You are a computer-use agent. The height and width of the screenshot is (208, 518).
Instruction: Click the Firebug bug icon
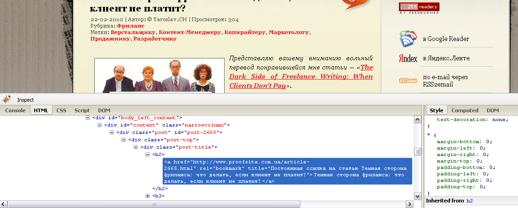click(x=6, y=99)
